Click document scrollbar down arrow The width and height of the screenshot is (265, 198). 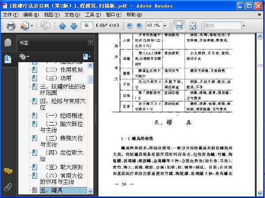260,193
